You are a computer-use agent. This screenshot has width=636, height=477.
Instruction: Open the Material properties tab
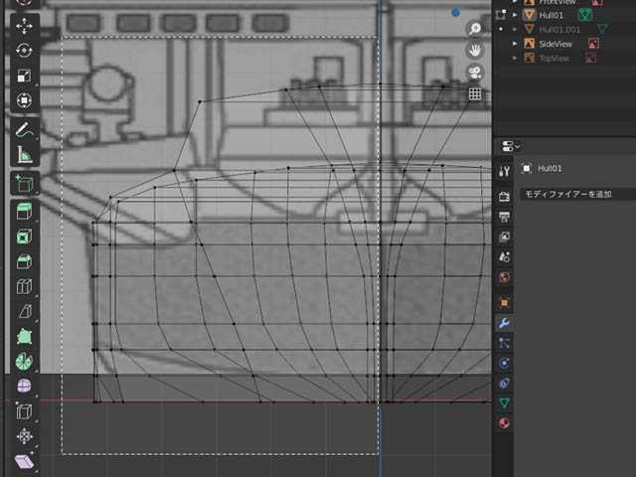(x=504, y=423)
